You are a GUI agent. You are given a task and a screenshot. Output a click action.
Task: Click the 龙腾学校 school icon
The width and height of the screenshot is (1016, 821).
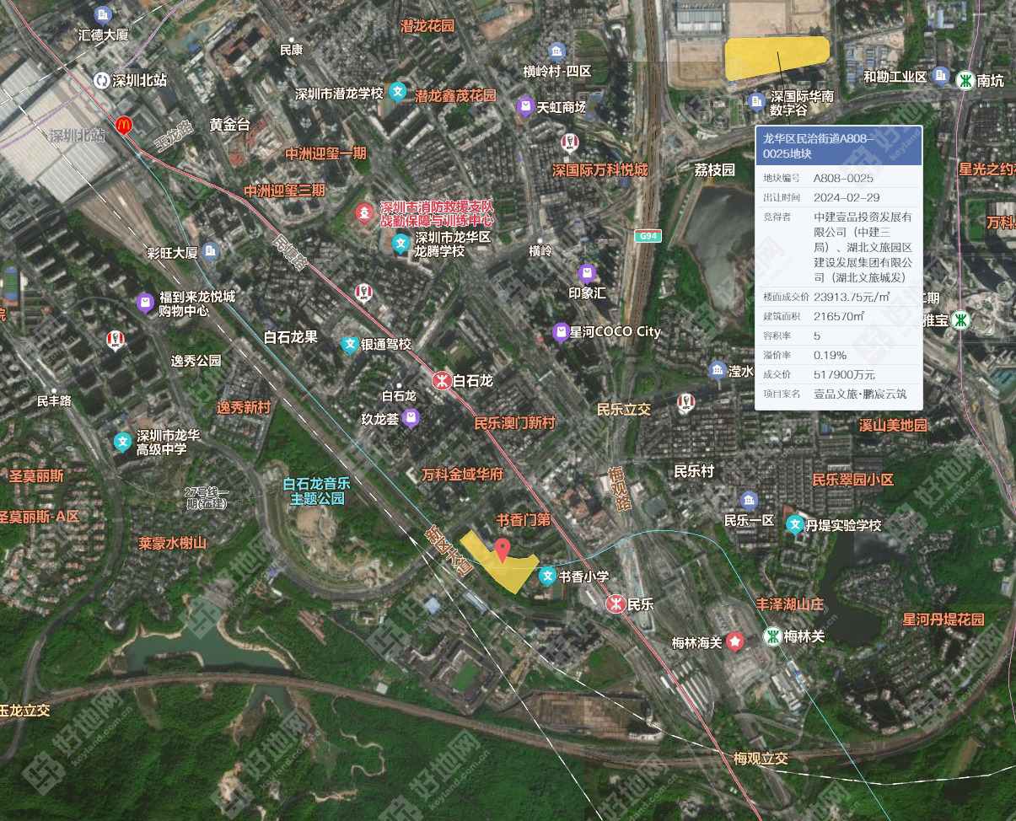point(400,244)
